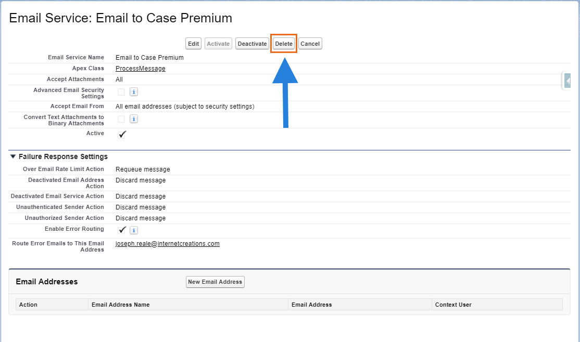The width and height of the screenshot is (580, 342).
Task: Open the ProcessMessage Apex class link
Action: point(141,69)
